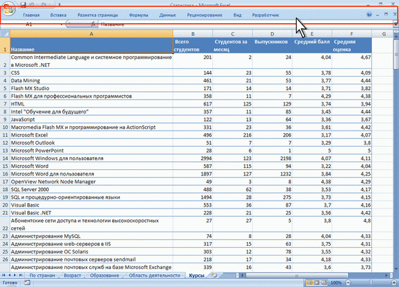This screenshot has width=399, height=287.
Task: Open the Name Box dropdown arrow
Action: click(61, 24)
